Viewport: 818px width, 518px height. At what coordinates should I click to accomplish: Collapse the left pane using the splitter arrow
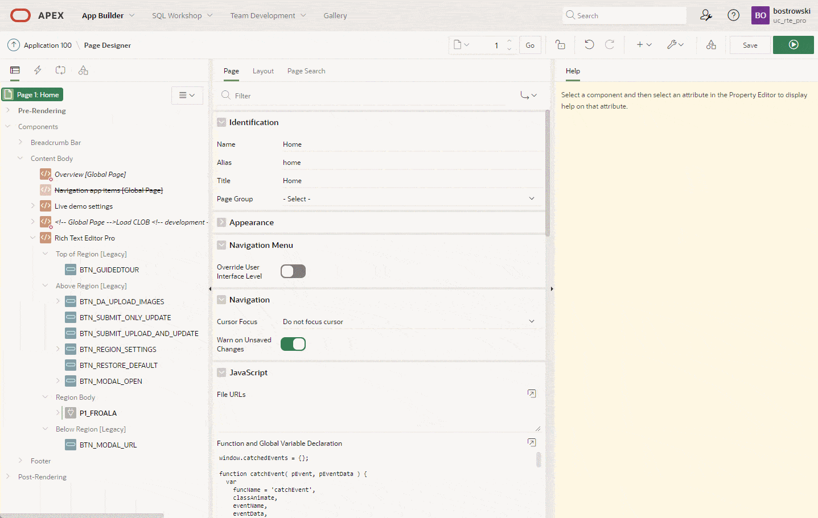[x=210, y=289]
